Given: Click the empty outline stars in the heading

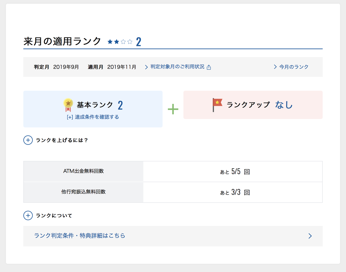Looking at the screenshot, I should coord(127,42).
